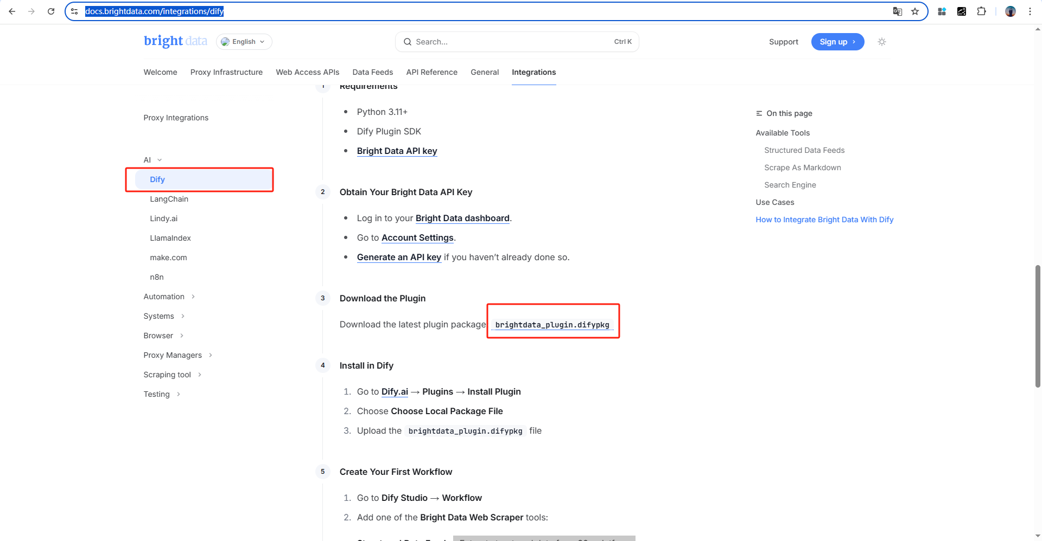
Task: Bookmark this page with the star icon
Action: click(x=915, y=11)
